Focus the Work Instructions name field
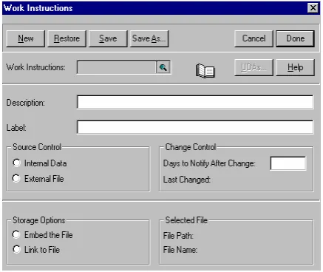Screen dimensions: 323x272 pos(117,67)
